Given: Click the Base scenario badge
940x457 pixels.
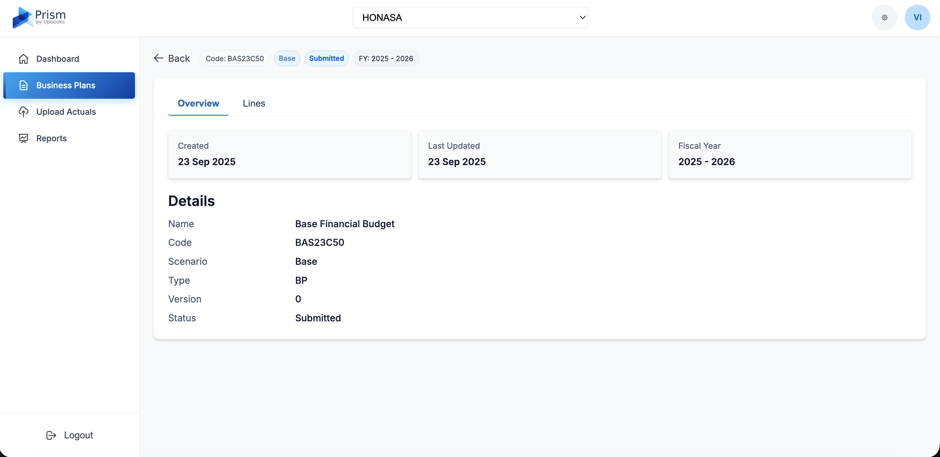Looking at the screenshot, I should coord(287,59).
